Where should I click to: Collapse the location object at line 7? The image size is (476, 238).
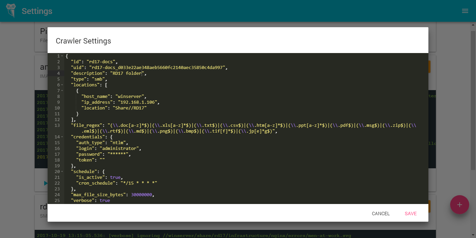tap(62, 91)
